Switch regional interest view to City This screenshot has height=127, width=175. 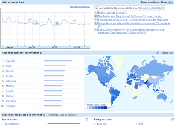point(170,53)
